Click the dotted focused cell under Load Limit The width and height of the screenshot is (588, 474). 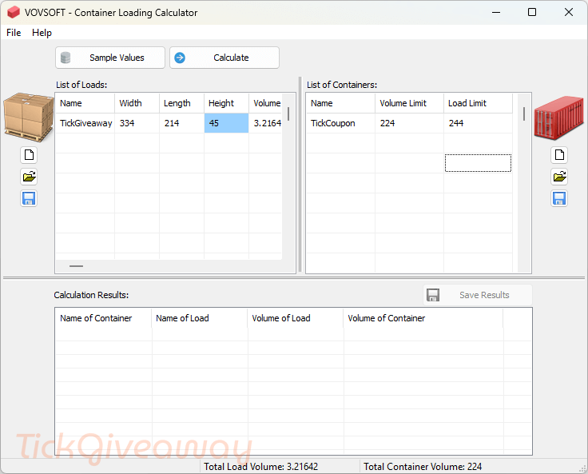pyautogui.click(x=478, y=163)
